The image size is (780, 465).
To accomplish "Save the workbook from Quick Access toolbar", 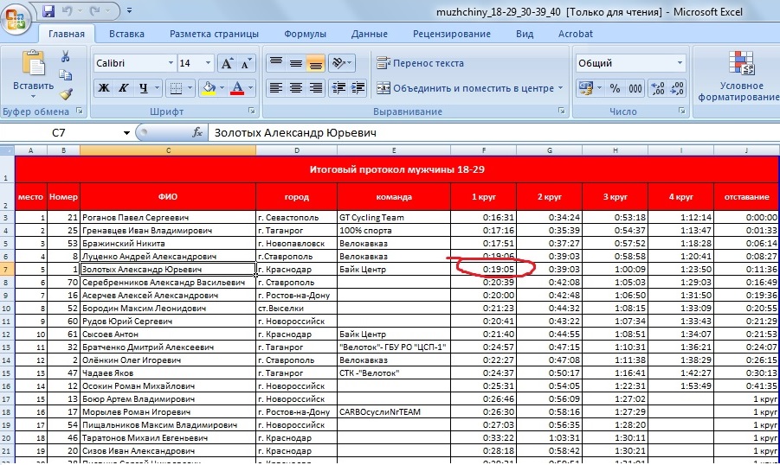I will [48, 12].
